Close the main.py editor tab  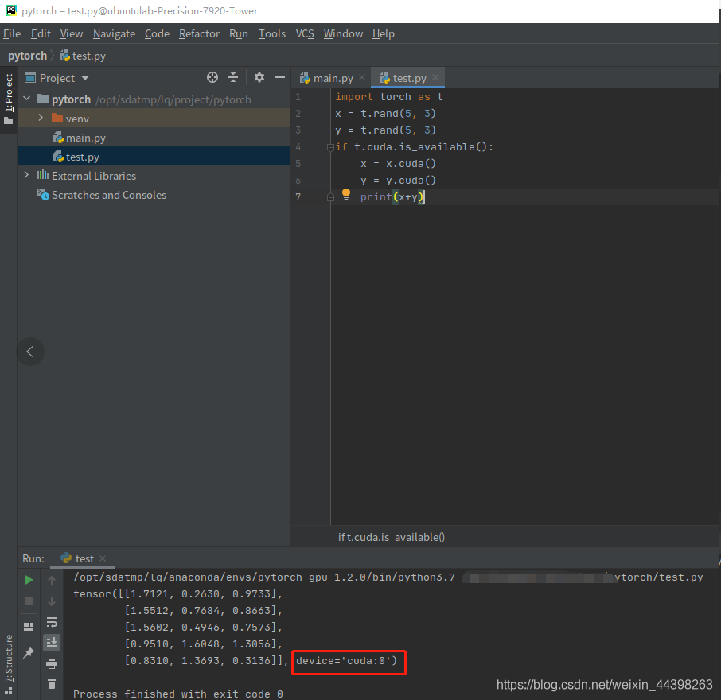click(362, 77)
